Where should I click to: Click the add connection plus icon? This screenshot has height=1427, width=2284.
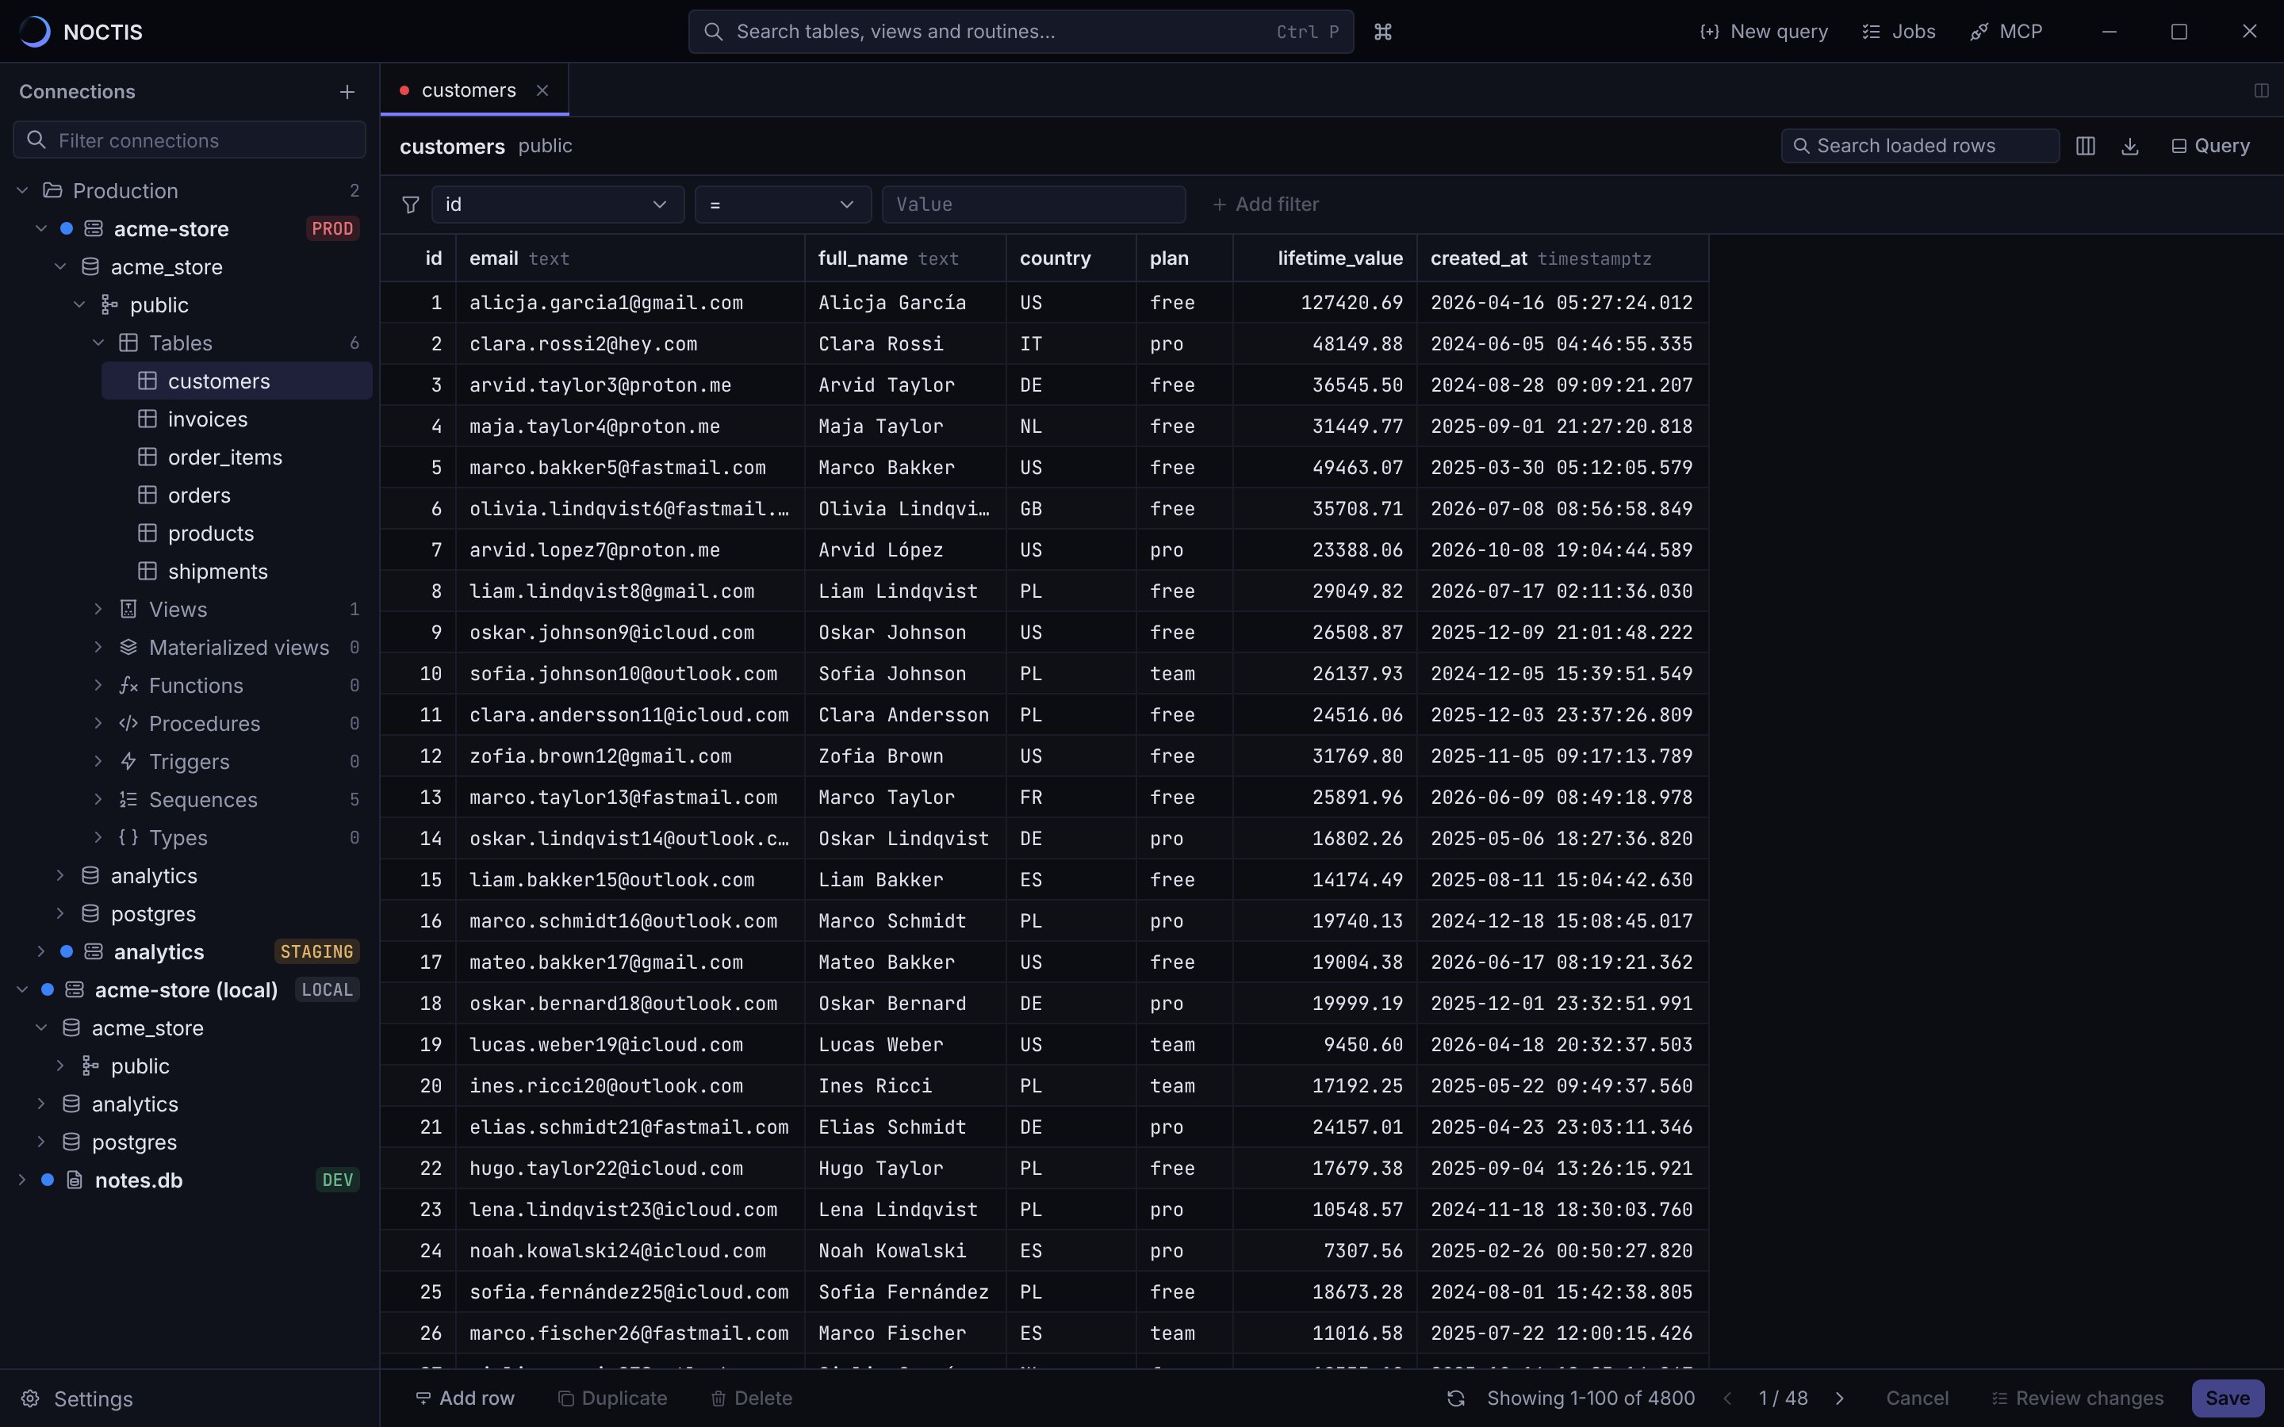pos(347,91)
